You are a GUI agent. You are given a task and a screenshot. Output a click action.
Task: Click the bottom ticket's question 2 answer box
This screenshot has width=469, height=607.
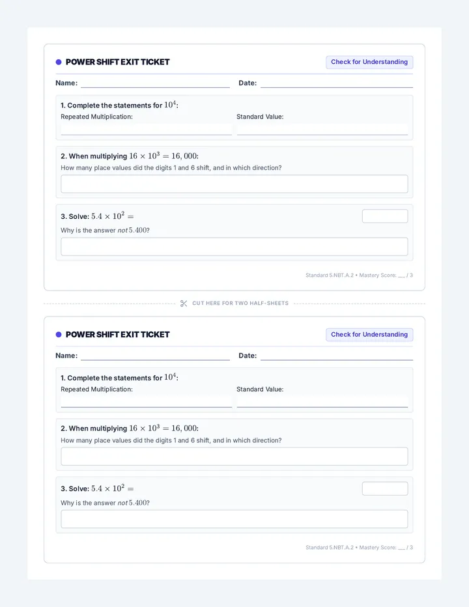click(x=234, y=457)
